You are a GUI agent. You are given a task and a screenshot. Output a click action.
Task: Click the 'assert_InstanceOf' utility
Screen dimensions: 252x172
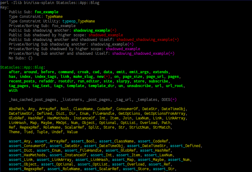pyautogui.click(x=68, y=155)
